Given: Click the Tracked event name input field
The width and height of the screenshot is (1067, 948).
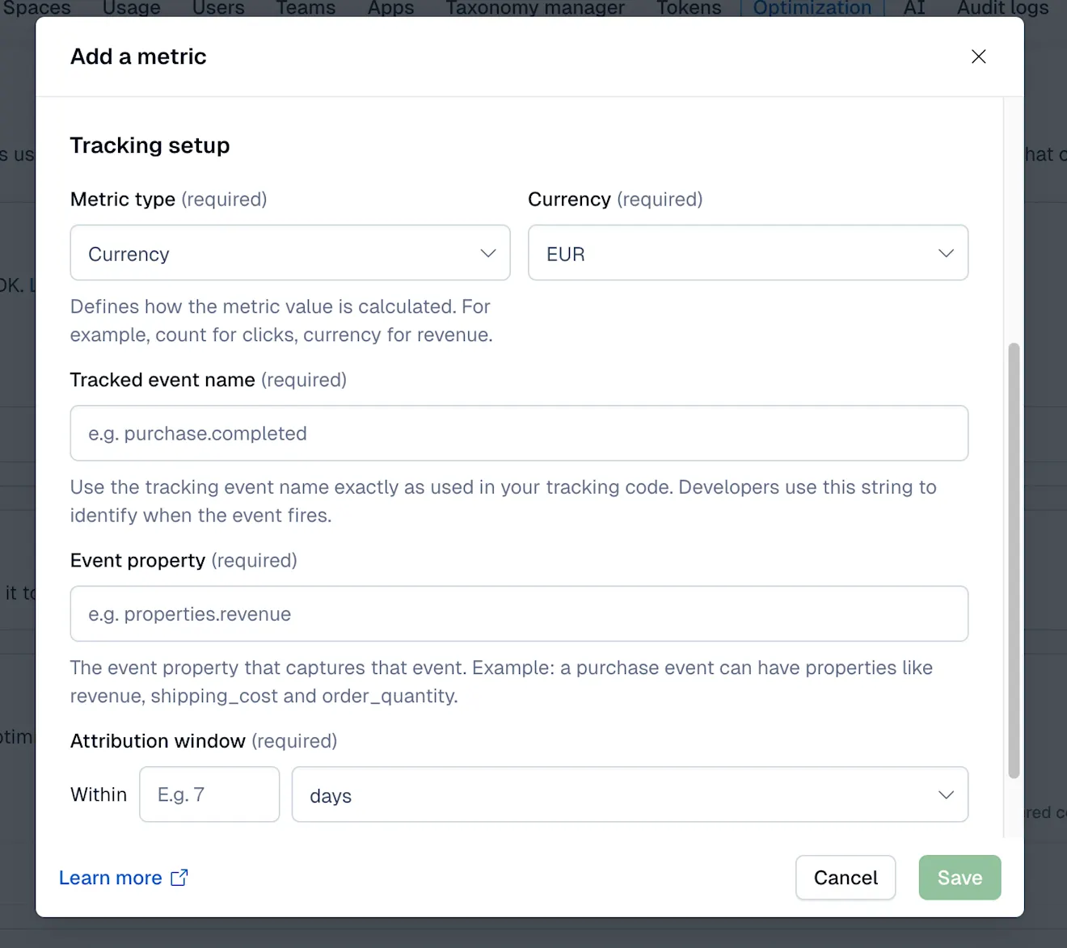Looking at the screenshot, I should point(518,433).
